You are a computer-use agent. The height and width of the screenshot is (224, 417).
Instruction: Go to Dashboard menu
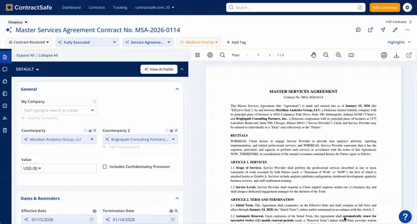(71, 8)
